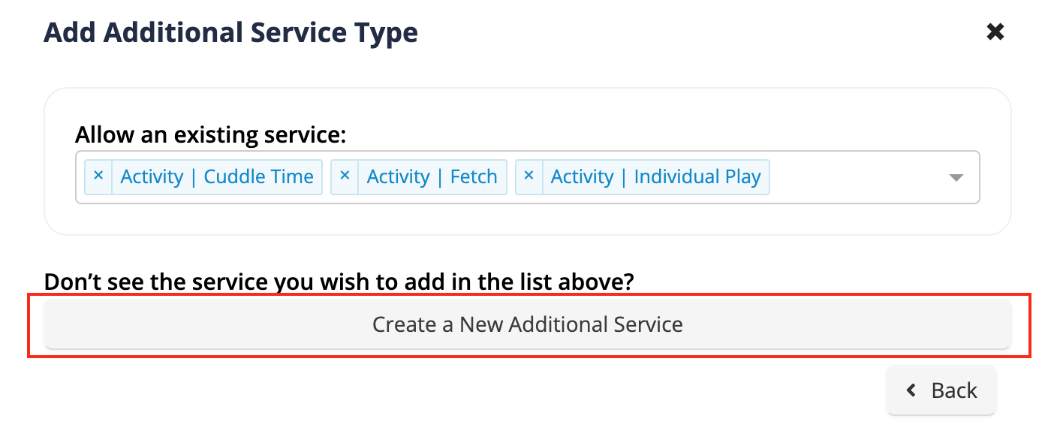Click the word 'Cuddle Time' in first tag
The width and height of the screenshot is (1057, 443).
click(259, 176)
